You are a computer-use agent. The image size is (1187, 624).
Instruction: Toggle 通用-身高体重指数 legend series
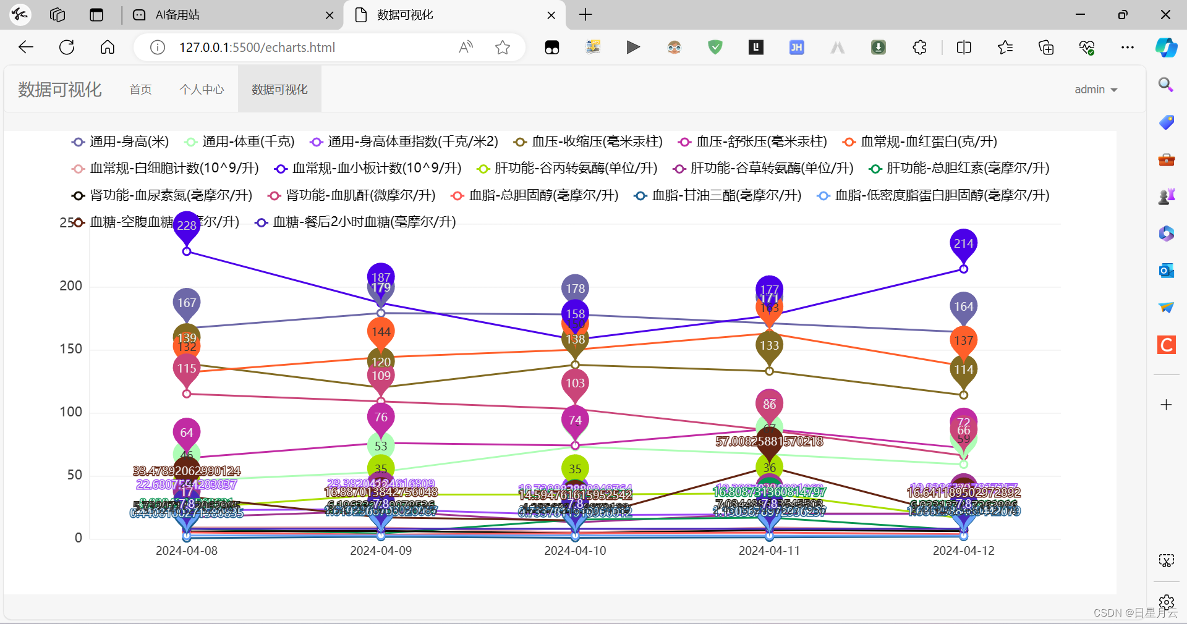click(404, 142)
